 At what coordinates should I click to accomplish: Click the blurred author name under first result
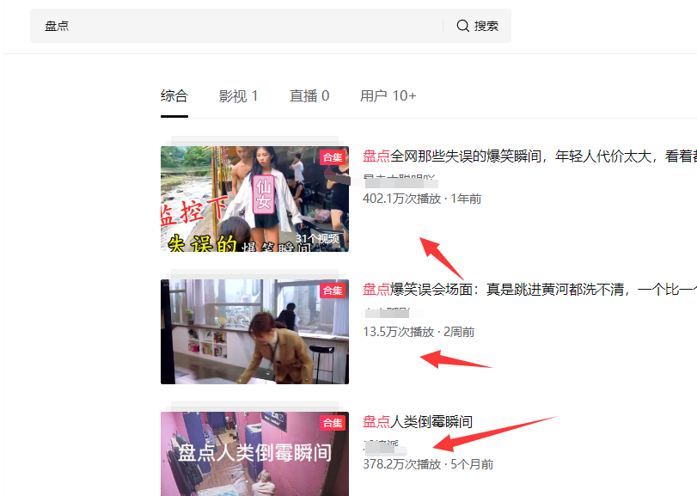400,181
